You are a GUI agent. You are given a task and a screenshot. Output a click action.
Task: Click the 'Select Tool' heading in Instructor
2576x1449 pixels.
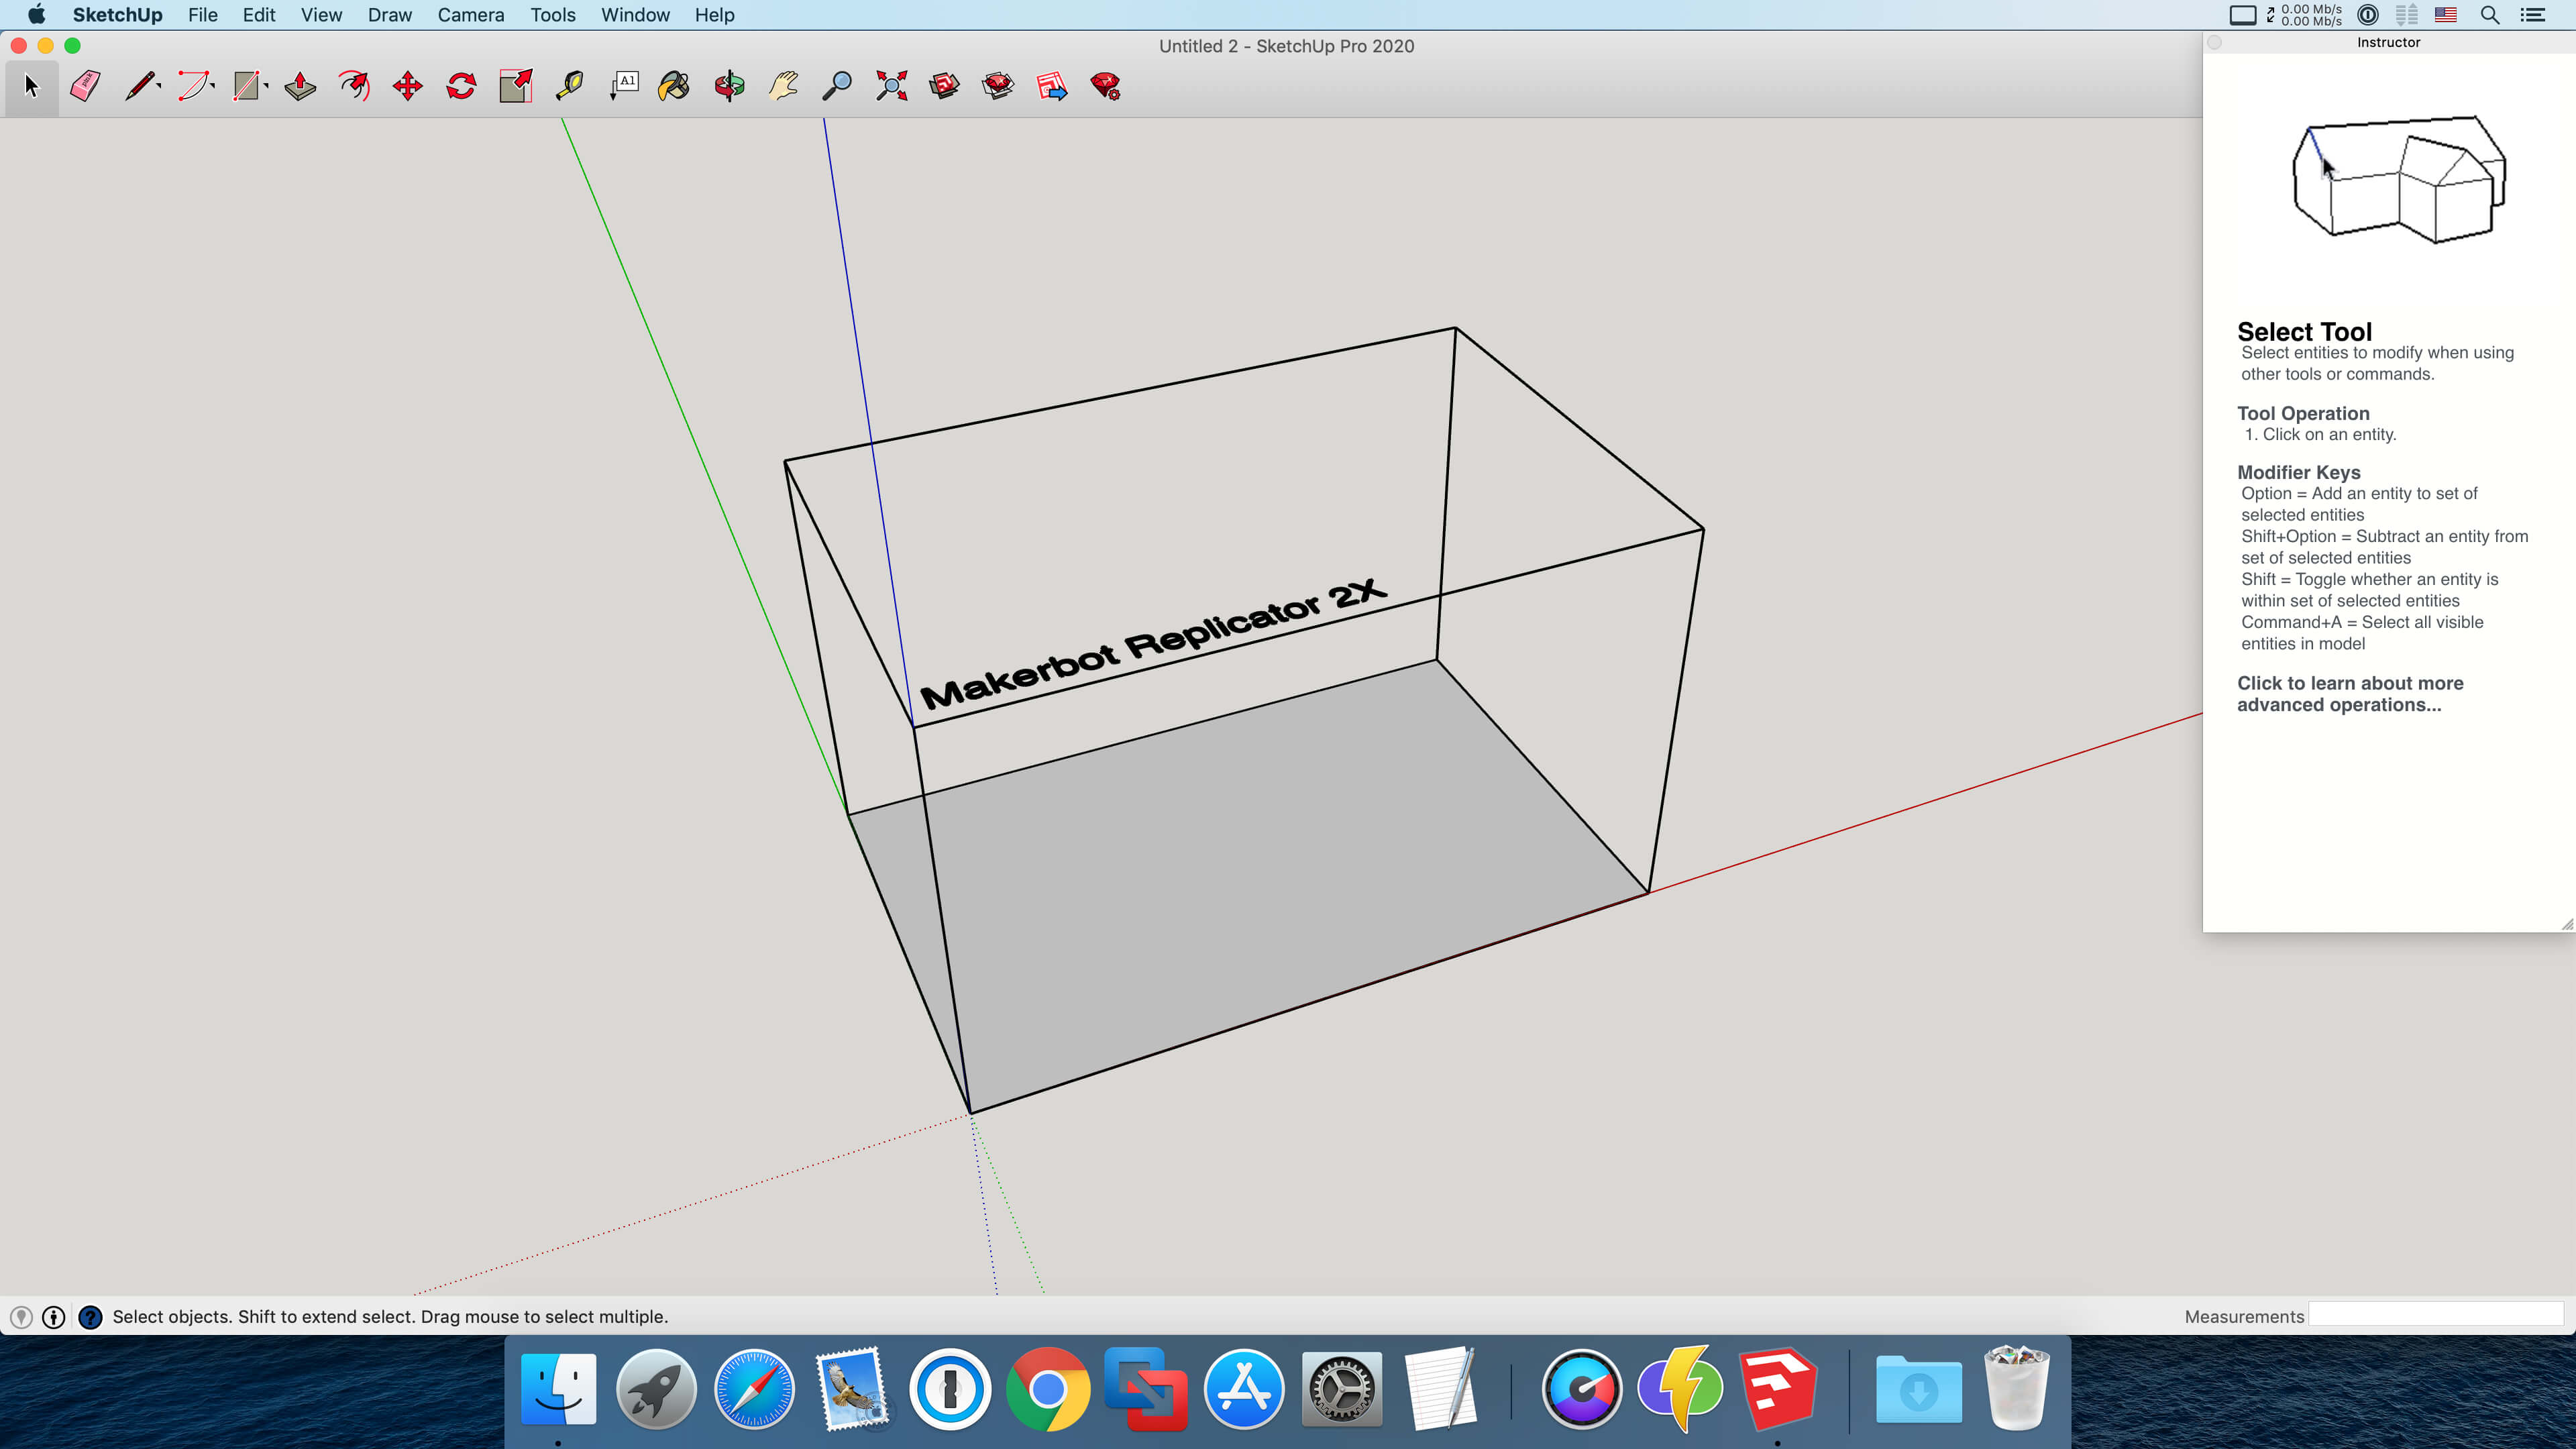2304,332
